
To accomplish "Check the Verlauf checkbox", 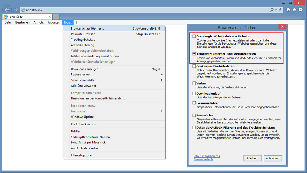I will [194, 83].
